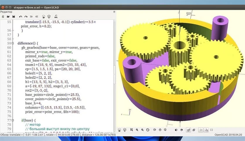245x141 pixels.
Task: Click line number 55 in the gutter
Action: pyautogui.click(x=9, y=22)
